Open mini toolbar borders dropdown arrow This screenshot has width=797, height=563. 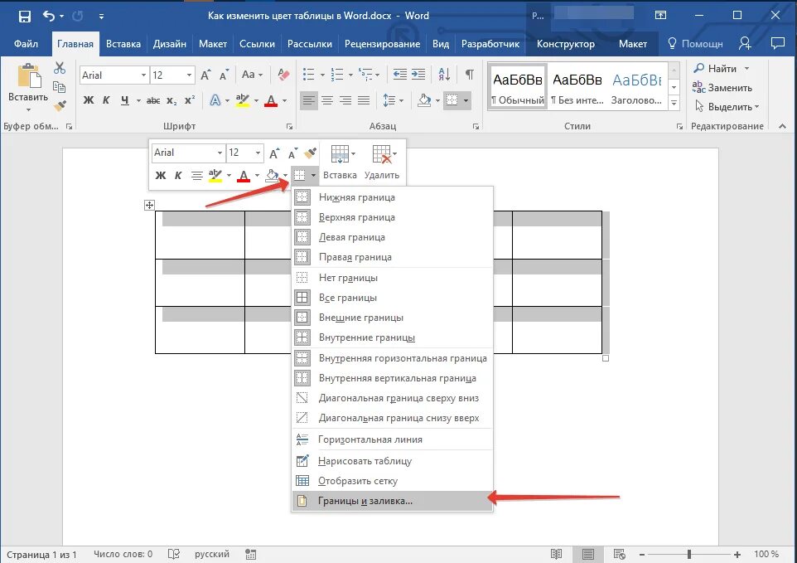(x=313, y=176)
